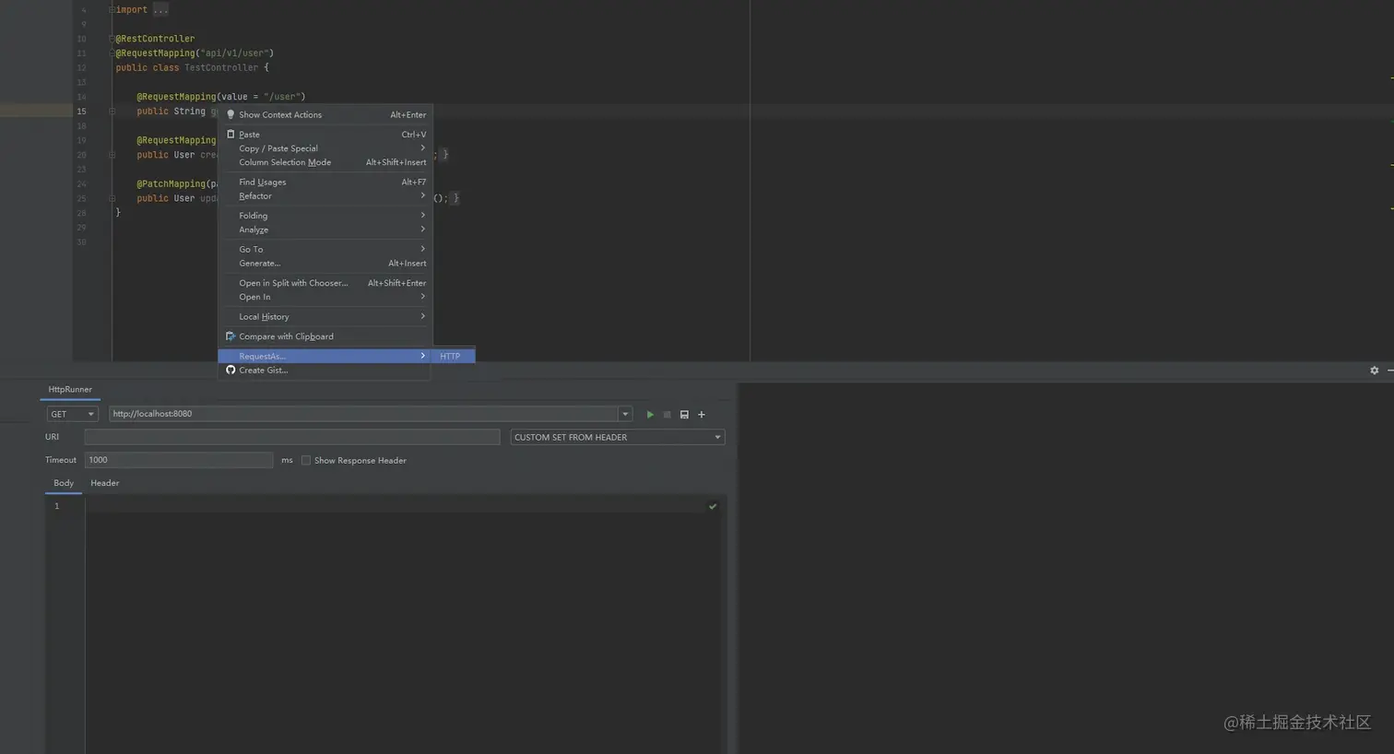
Task: Select Create Gist... entry
Action: click(325, 371)
